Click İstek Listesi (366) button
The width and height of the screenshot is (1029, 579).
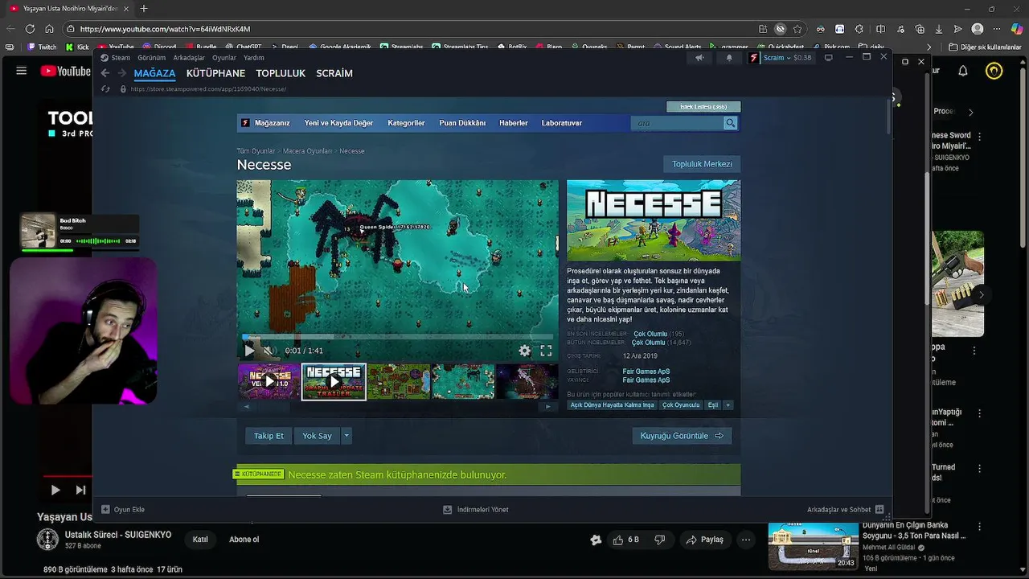pyautogui.click(x=703, y=107)
